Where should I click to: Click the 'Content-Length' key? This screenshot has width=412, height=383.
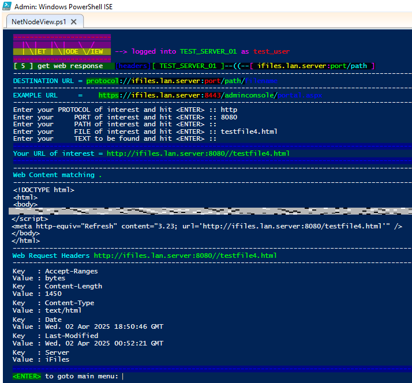(74, 286)
